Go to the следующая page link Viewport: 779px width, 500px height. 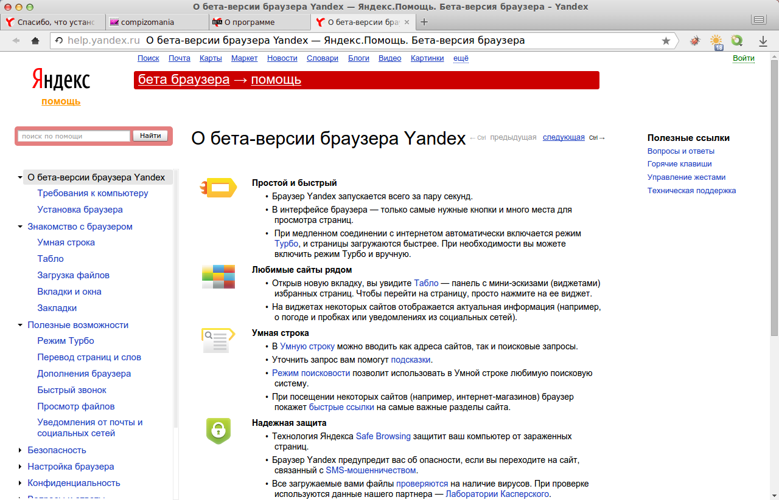point(564,137)
